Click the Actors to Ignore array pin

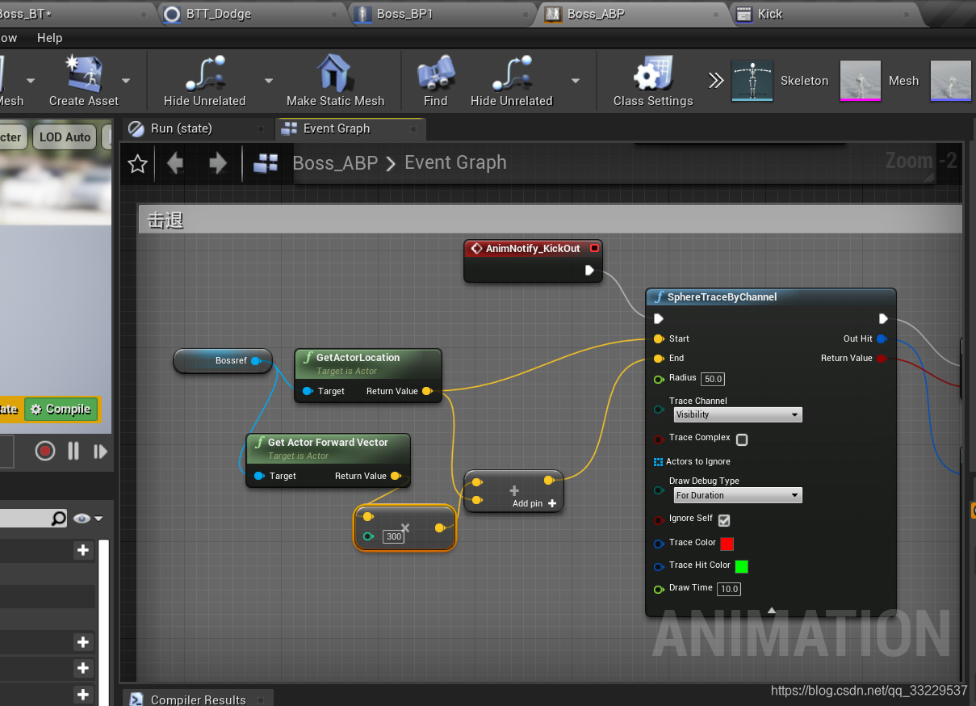(x=658, y=461)
